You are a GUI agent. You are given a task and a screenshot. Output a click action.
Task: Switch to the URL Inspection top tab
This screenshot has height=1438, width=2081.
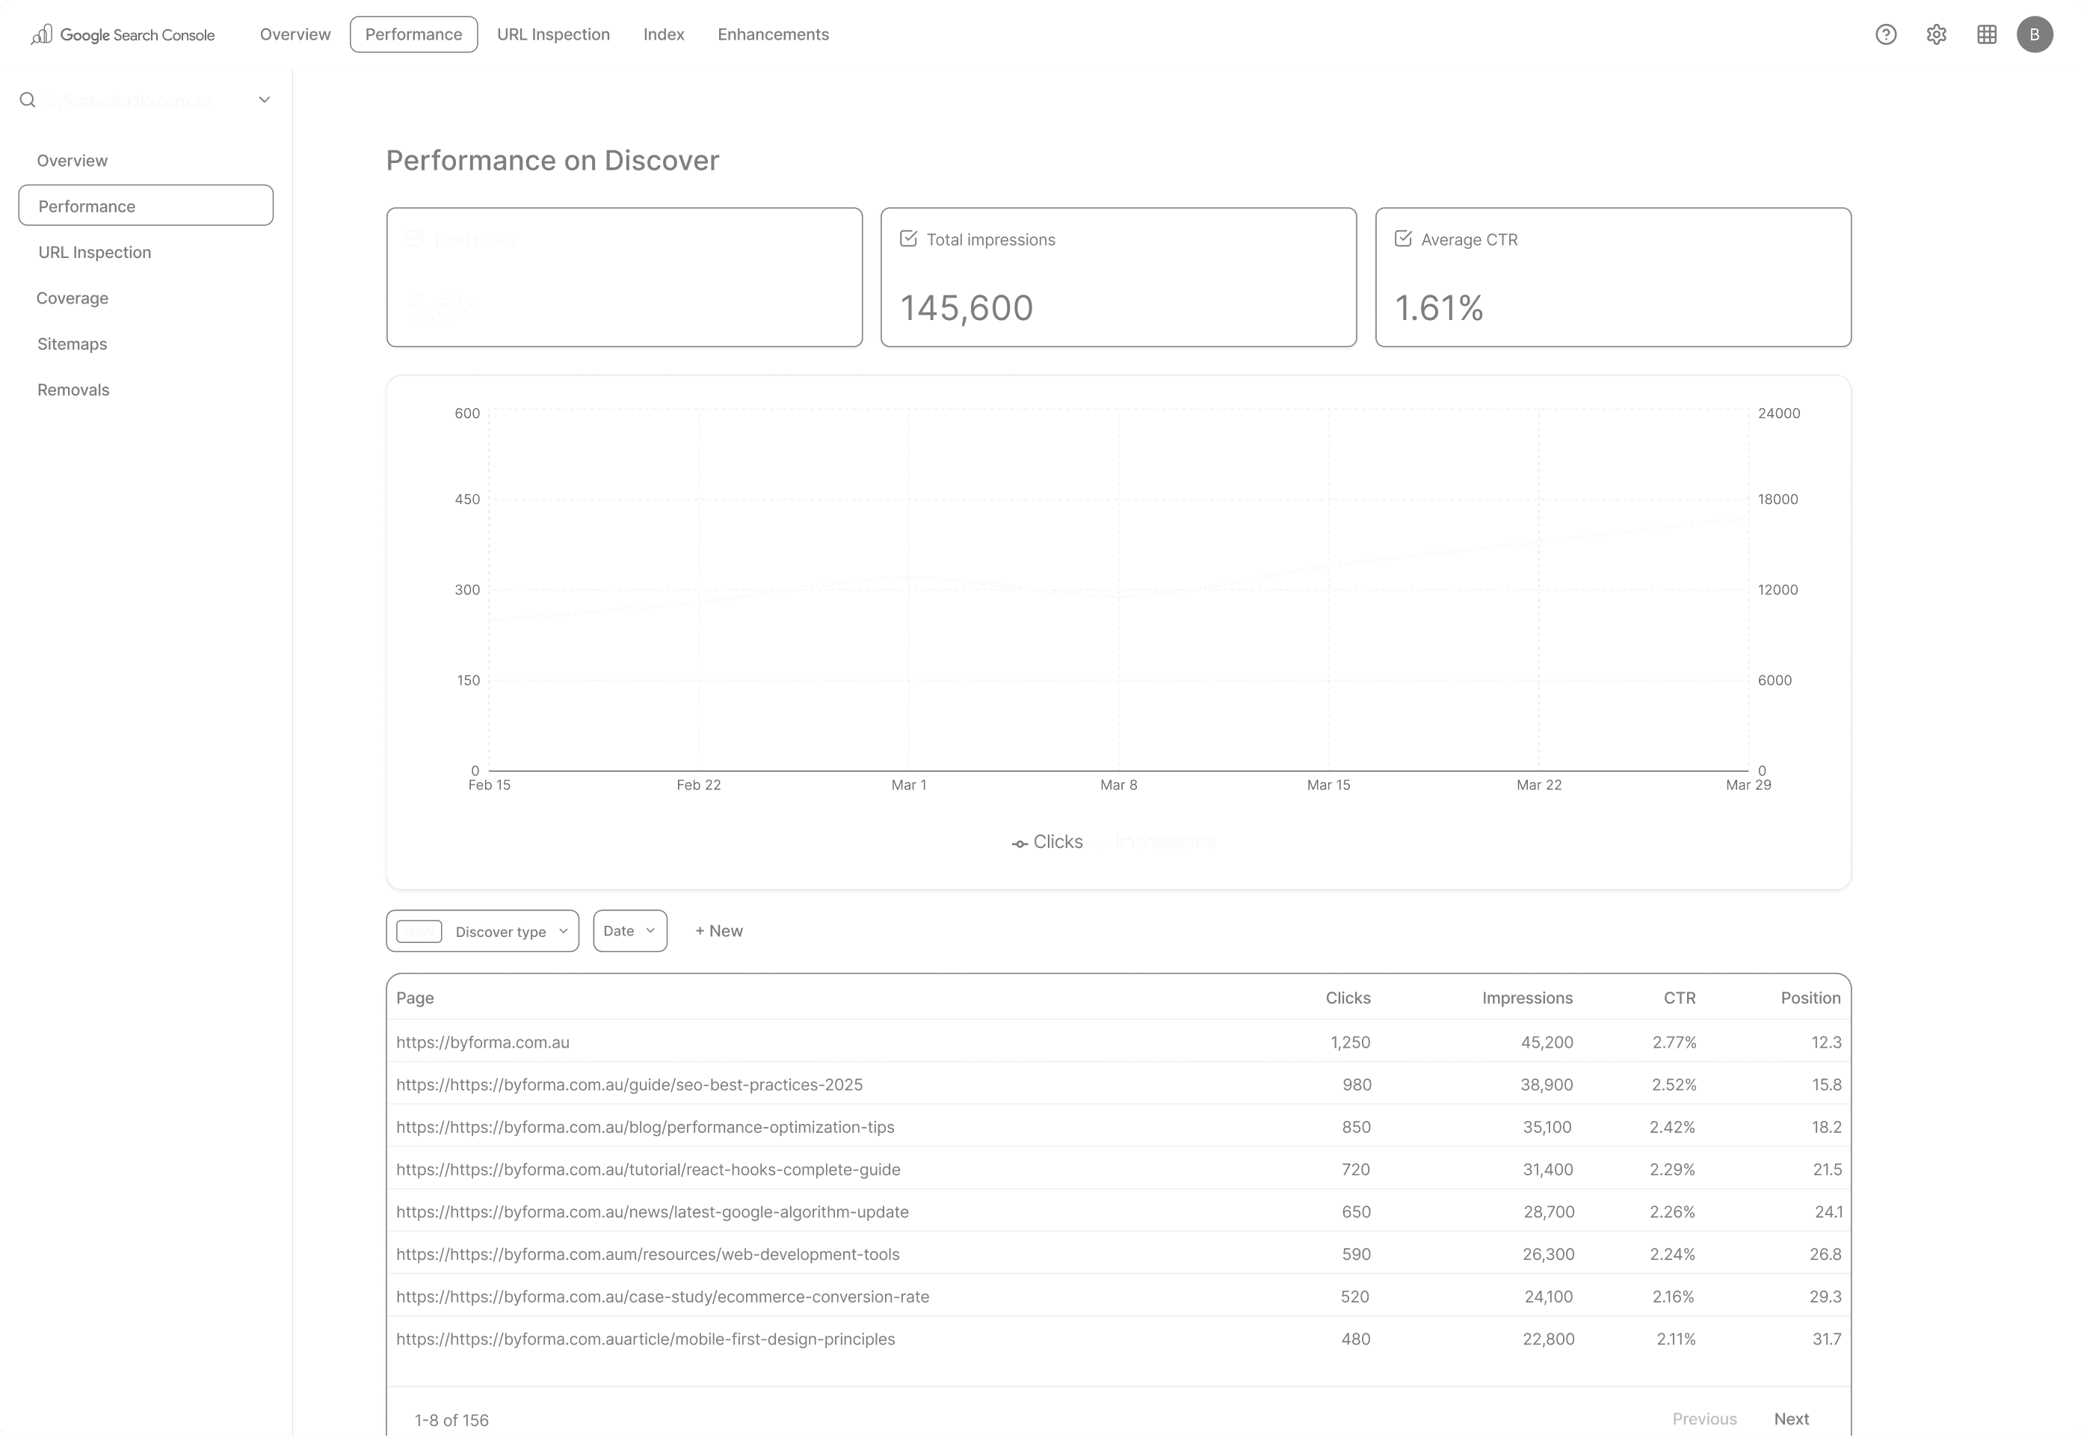pos(553,34)
